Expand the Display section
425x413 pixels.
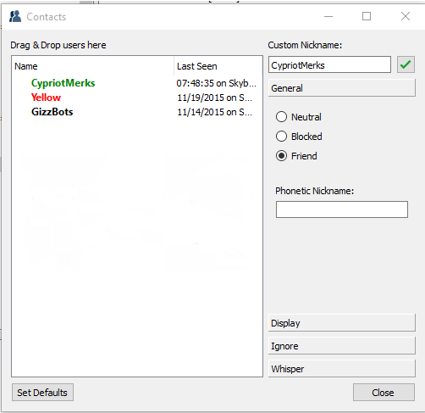tap(342, 323)
